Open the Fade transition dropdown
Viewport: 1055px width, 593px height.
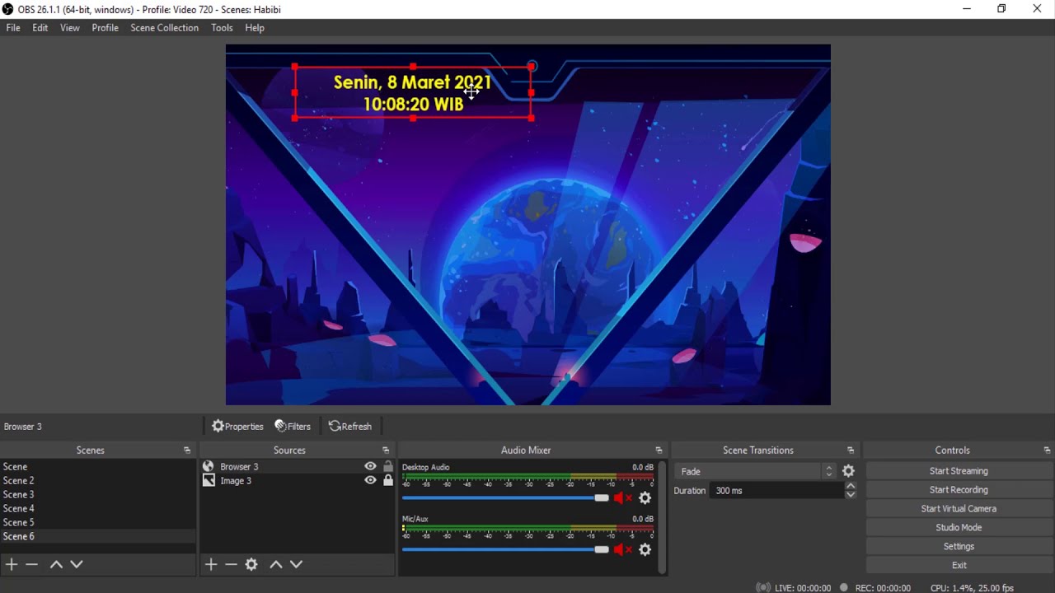(x=756, y=471)
